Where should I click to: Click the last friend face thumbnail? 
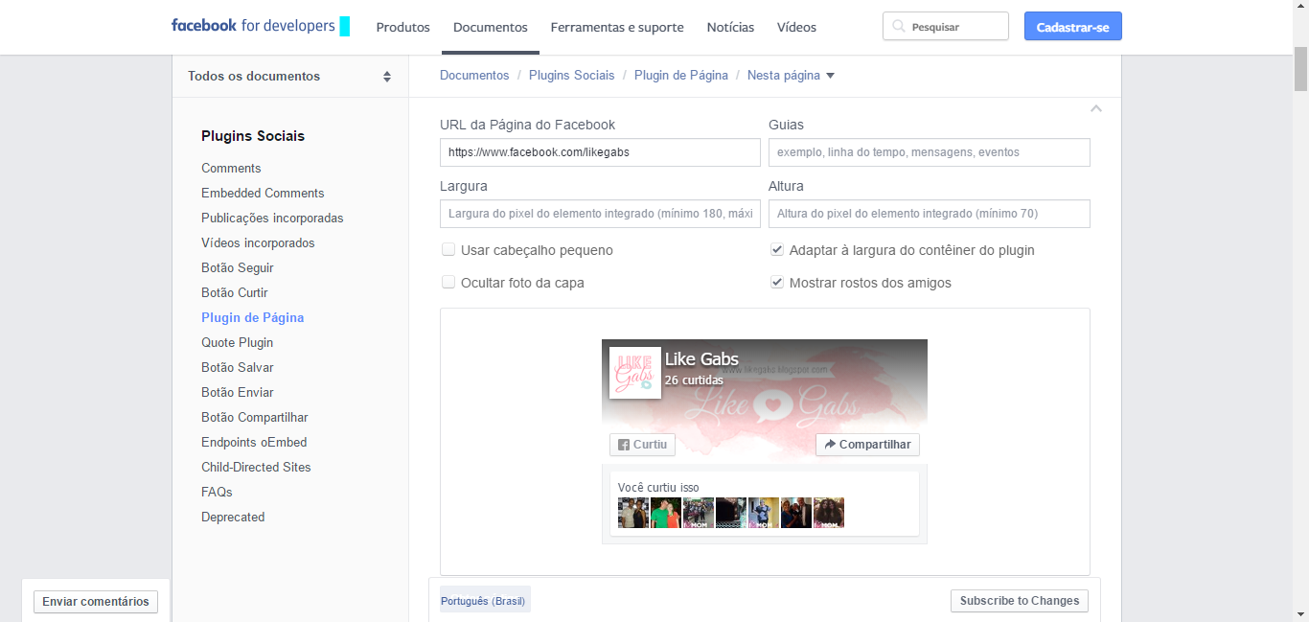(x=829, y=513)
